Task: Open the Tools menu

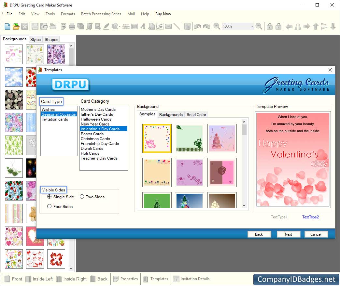Action: [50, 14]
